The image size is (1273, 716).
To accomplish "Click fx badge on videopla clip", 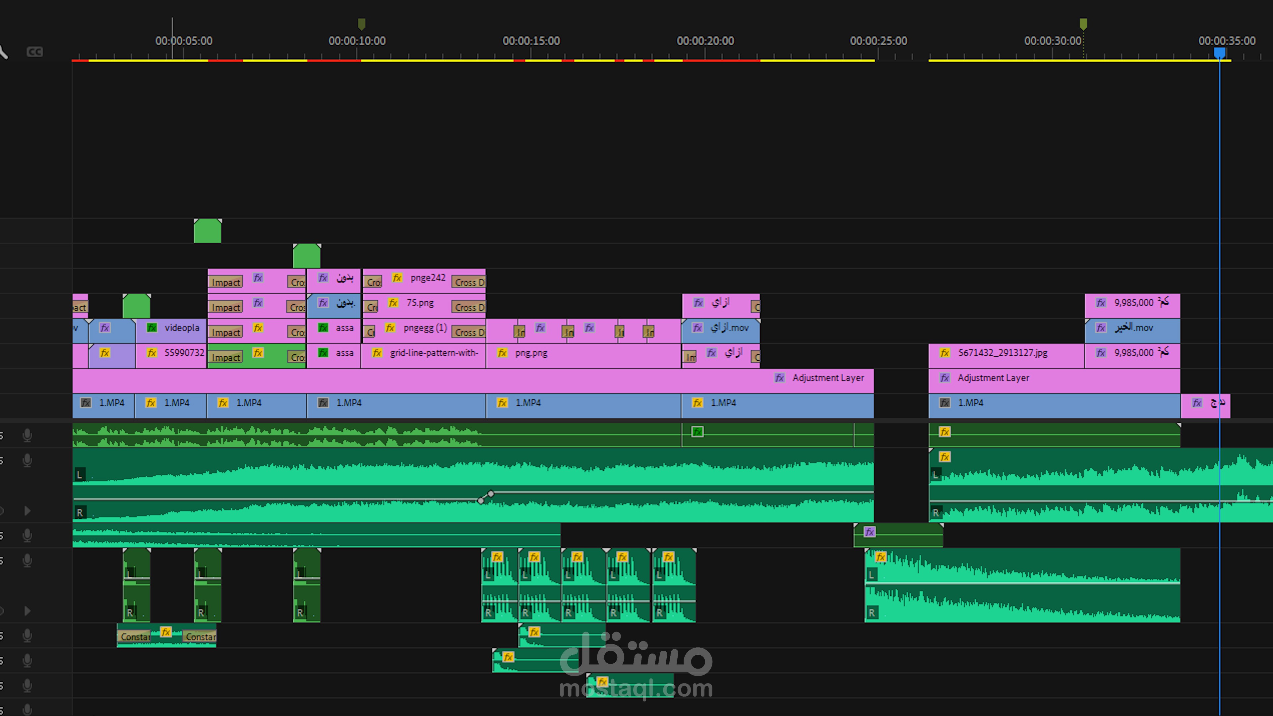I will click(152, 328).
